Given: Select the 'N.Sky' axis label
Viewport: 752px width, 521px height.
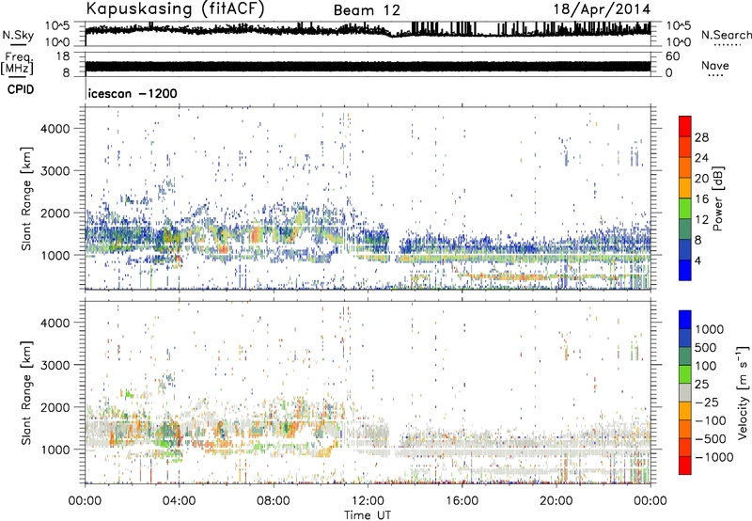Looking at the screenshot, I should tap(18, 35).
